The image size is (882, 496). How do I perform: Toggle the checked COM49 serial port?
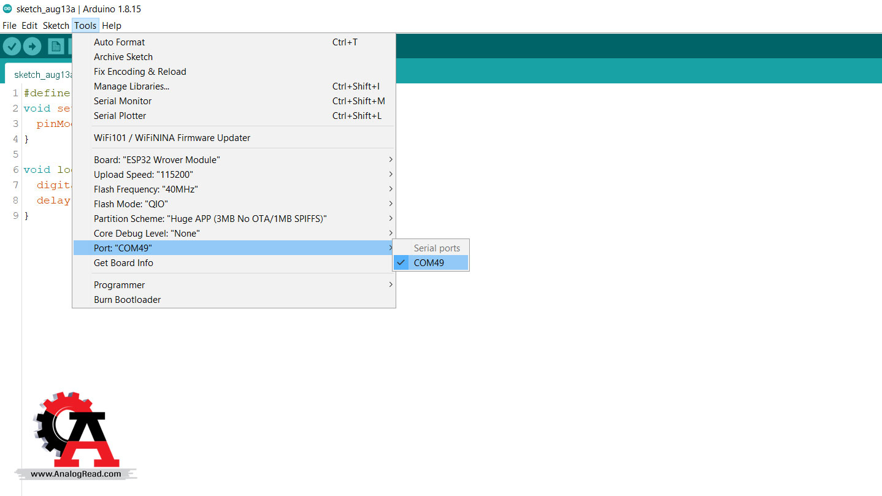pos(431,263)
